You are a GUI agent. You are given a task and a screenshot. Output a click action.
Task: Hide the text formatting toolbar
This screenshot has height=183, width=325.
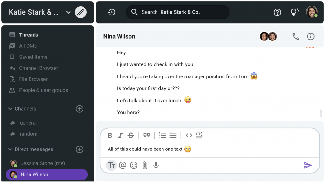111,165
